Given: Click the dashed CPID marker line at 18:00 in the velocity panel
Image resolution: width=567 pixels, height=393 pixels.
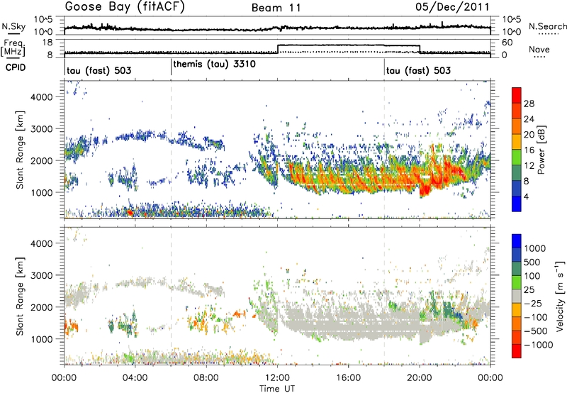Looking at the screenshot, I should (x=384, y=296).
